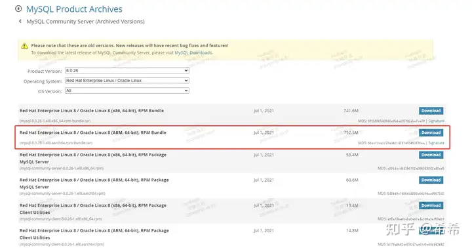Select filename mysql-community-server-8.0.26-1.el8.x86_64.rpm
This screenshot has width=472, height=248.
coord(62,168)
